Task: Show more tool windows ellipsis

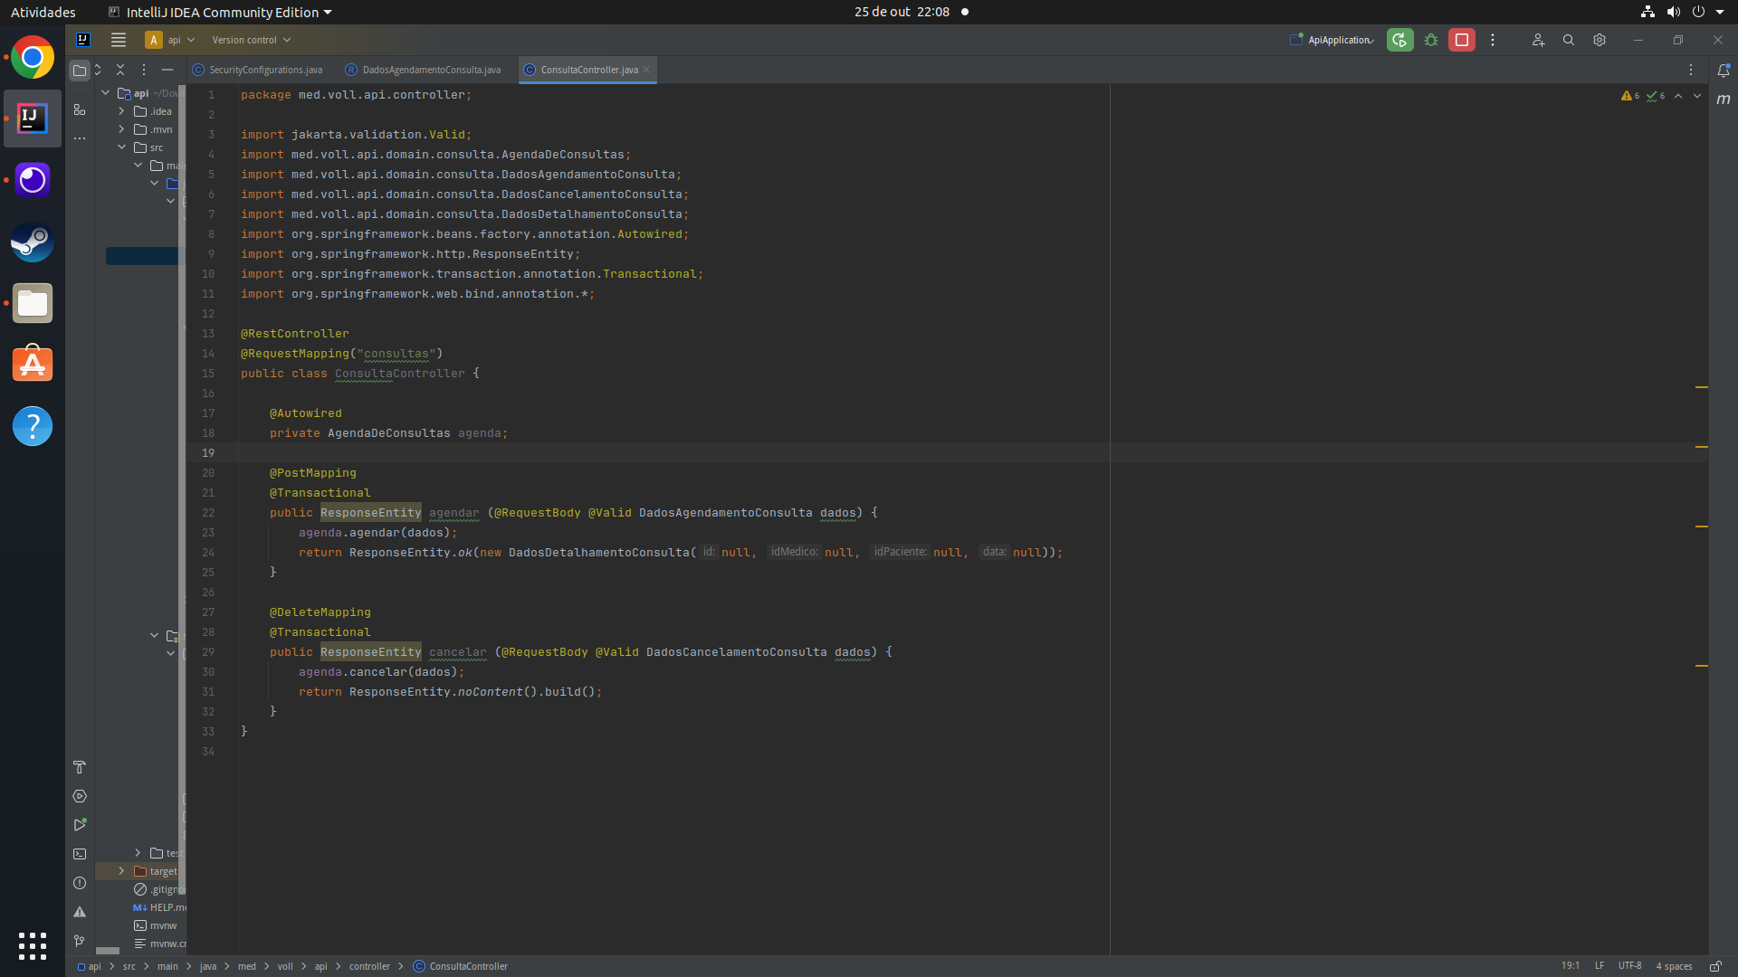Action: (80, 138)
